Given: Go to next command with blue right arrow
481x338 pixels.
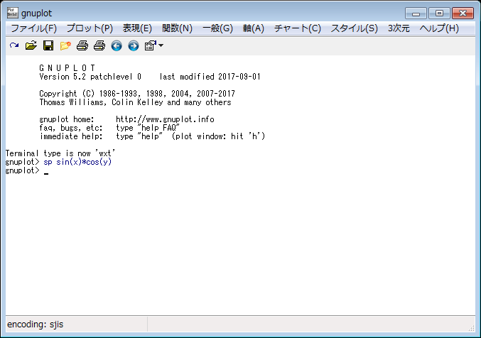Looking at the screenshot, I should 134,46.
